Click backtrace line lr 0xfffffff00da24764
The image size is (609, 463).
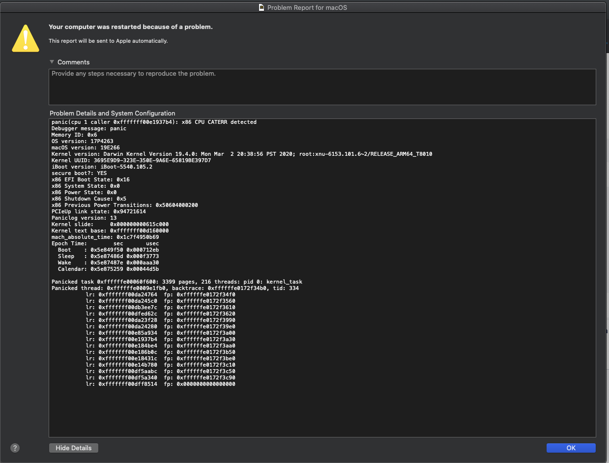point(161,294)
